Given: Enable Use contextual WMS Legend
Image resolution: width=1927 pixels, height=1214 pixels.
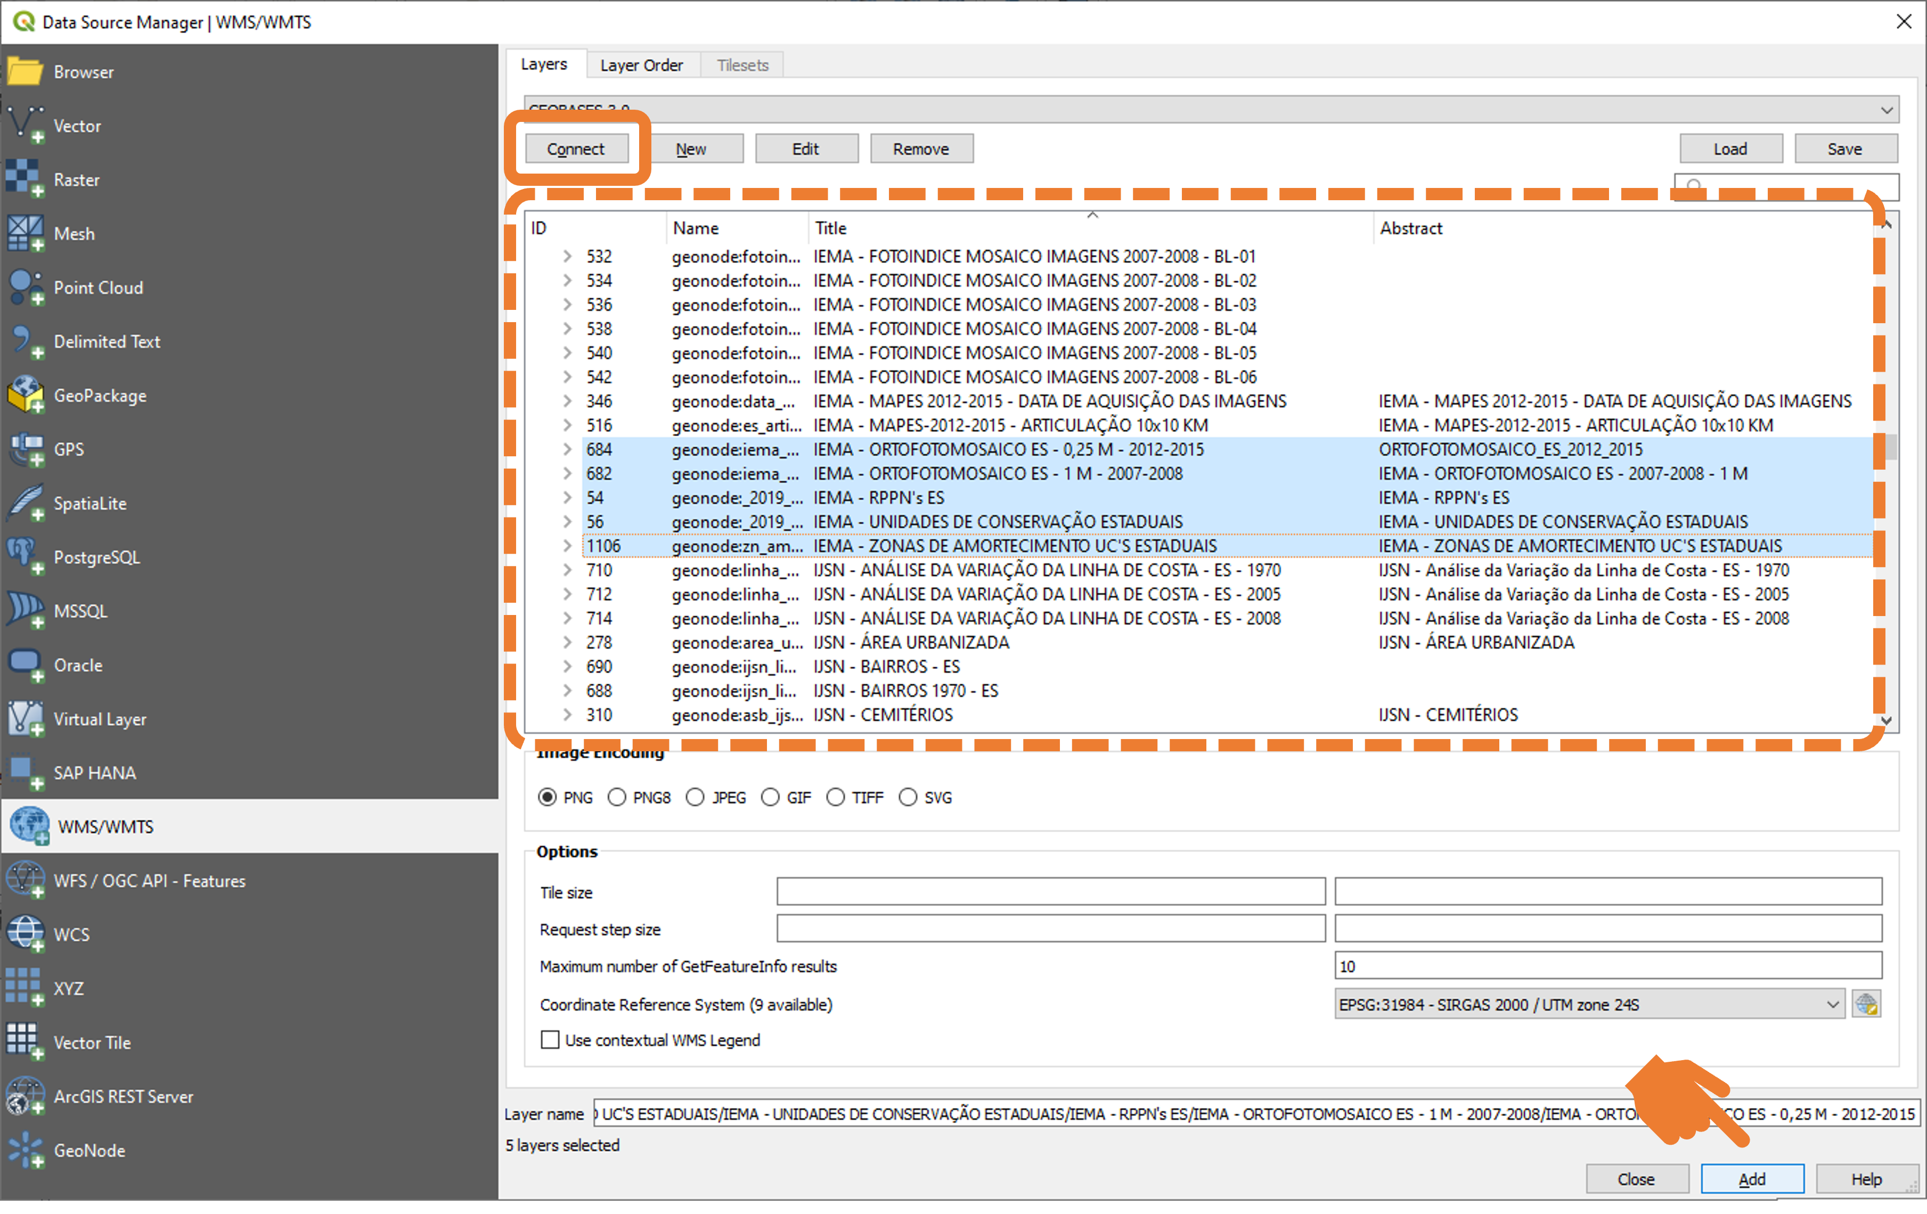Looking at the screenshot, I should click(x=550, y=1040).
